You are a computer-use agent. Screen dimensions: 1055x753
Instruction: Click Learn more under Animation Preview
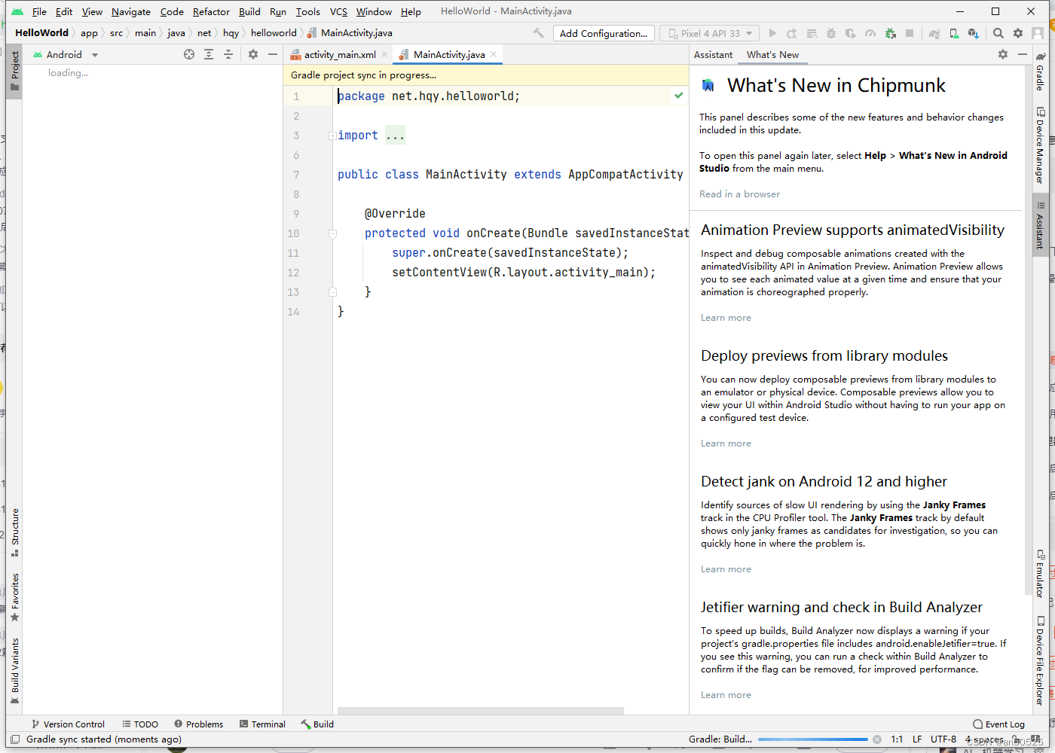point(726,318)
